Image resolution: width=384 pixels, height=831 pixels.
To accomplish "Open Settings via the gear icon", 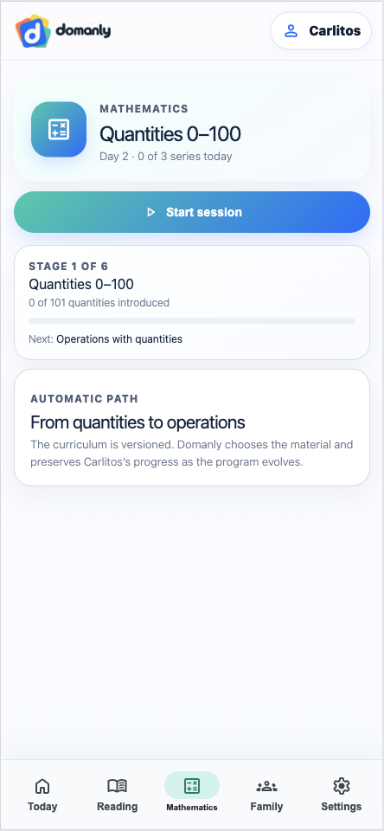I will point(341,785).
